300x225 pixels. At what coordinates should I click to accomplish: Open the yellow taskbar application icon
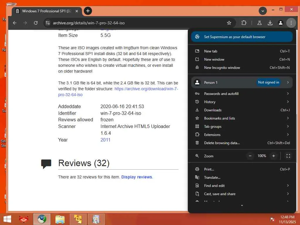tap(78, 219)
